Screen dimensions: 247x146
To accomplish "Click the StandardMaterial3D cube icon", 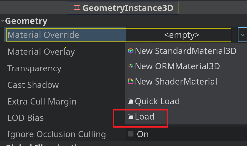I will [x=131, y=51].
